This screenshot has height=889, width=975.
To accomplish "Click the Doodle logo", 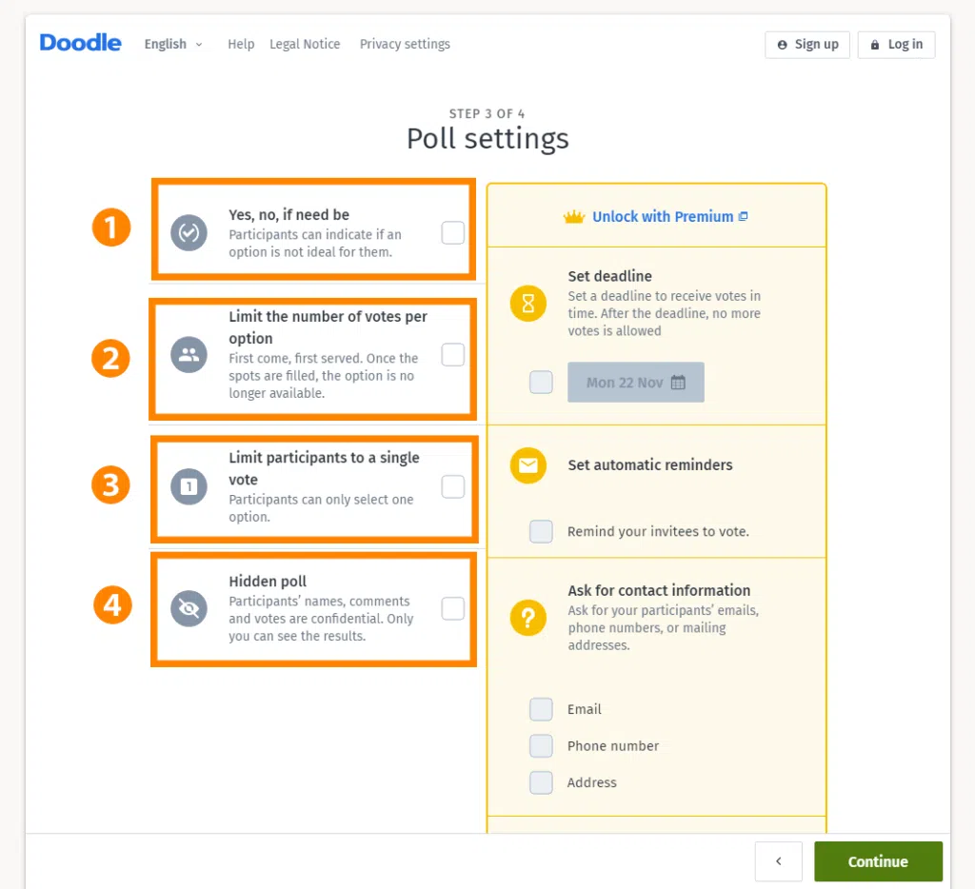I will click(x=80, y=42).
